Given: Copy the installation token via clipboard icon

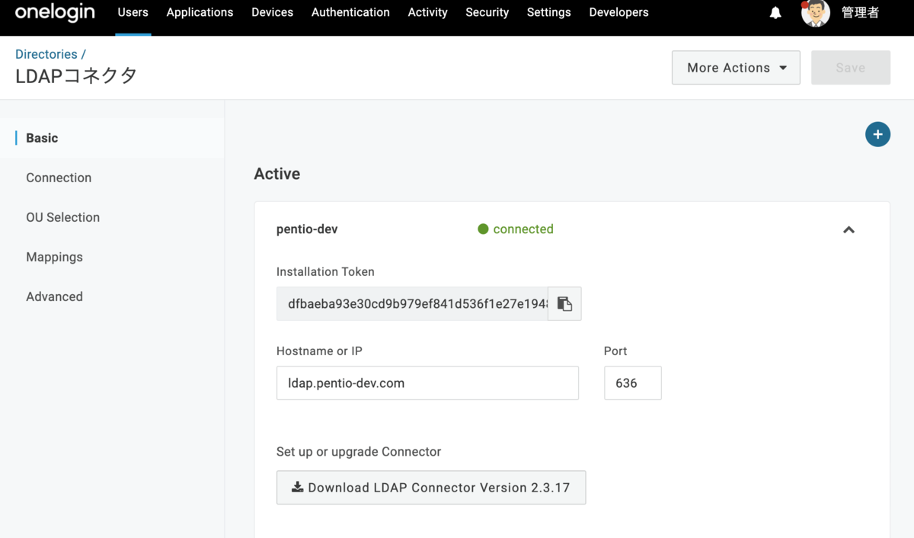Looking at the screenshot, I should coord(564,304).
